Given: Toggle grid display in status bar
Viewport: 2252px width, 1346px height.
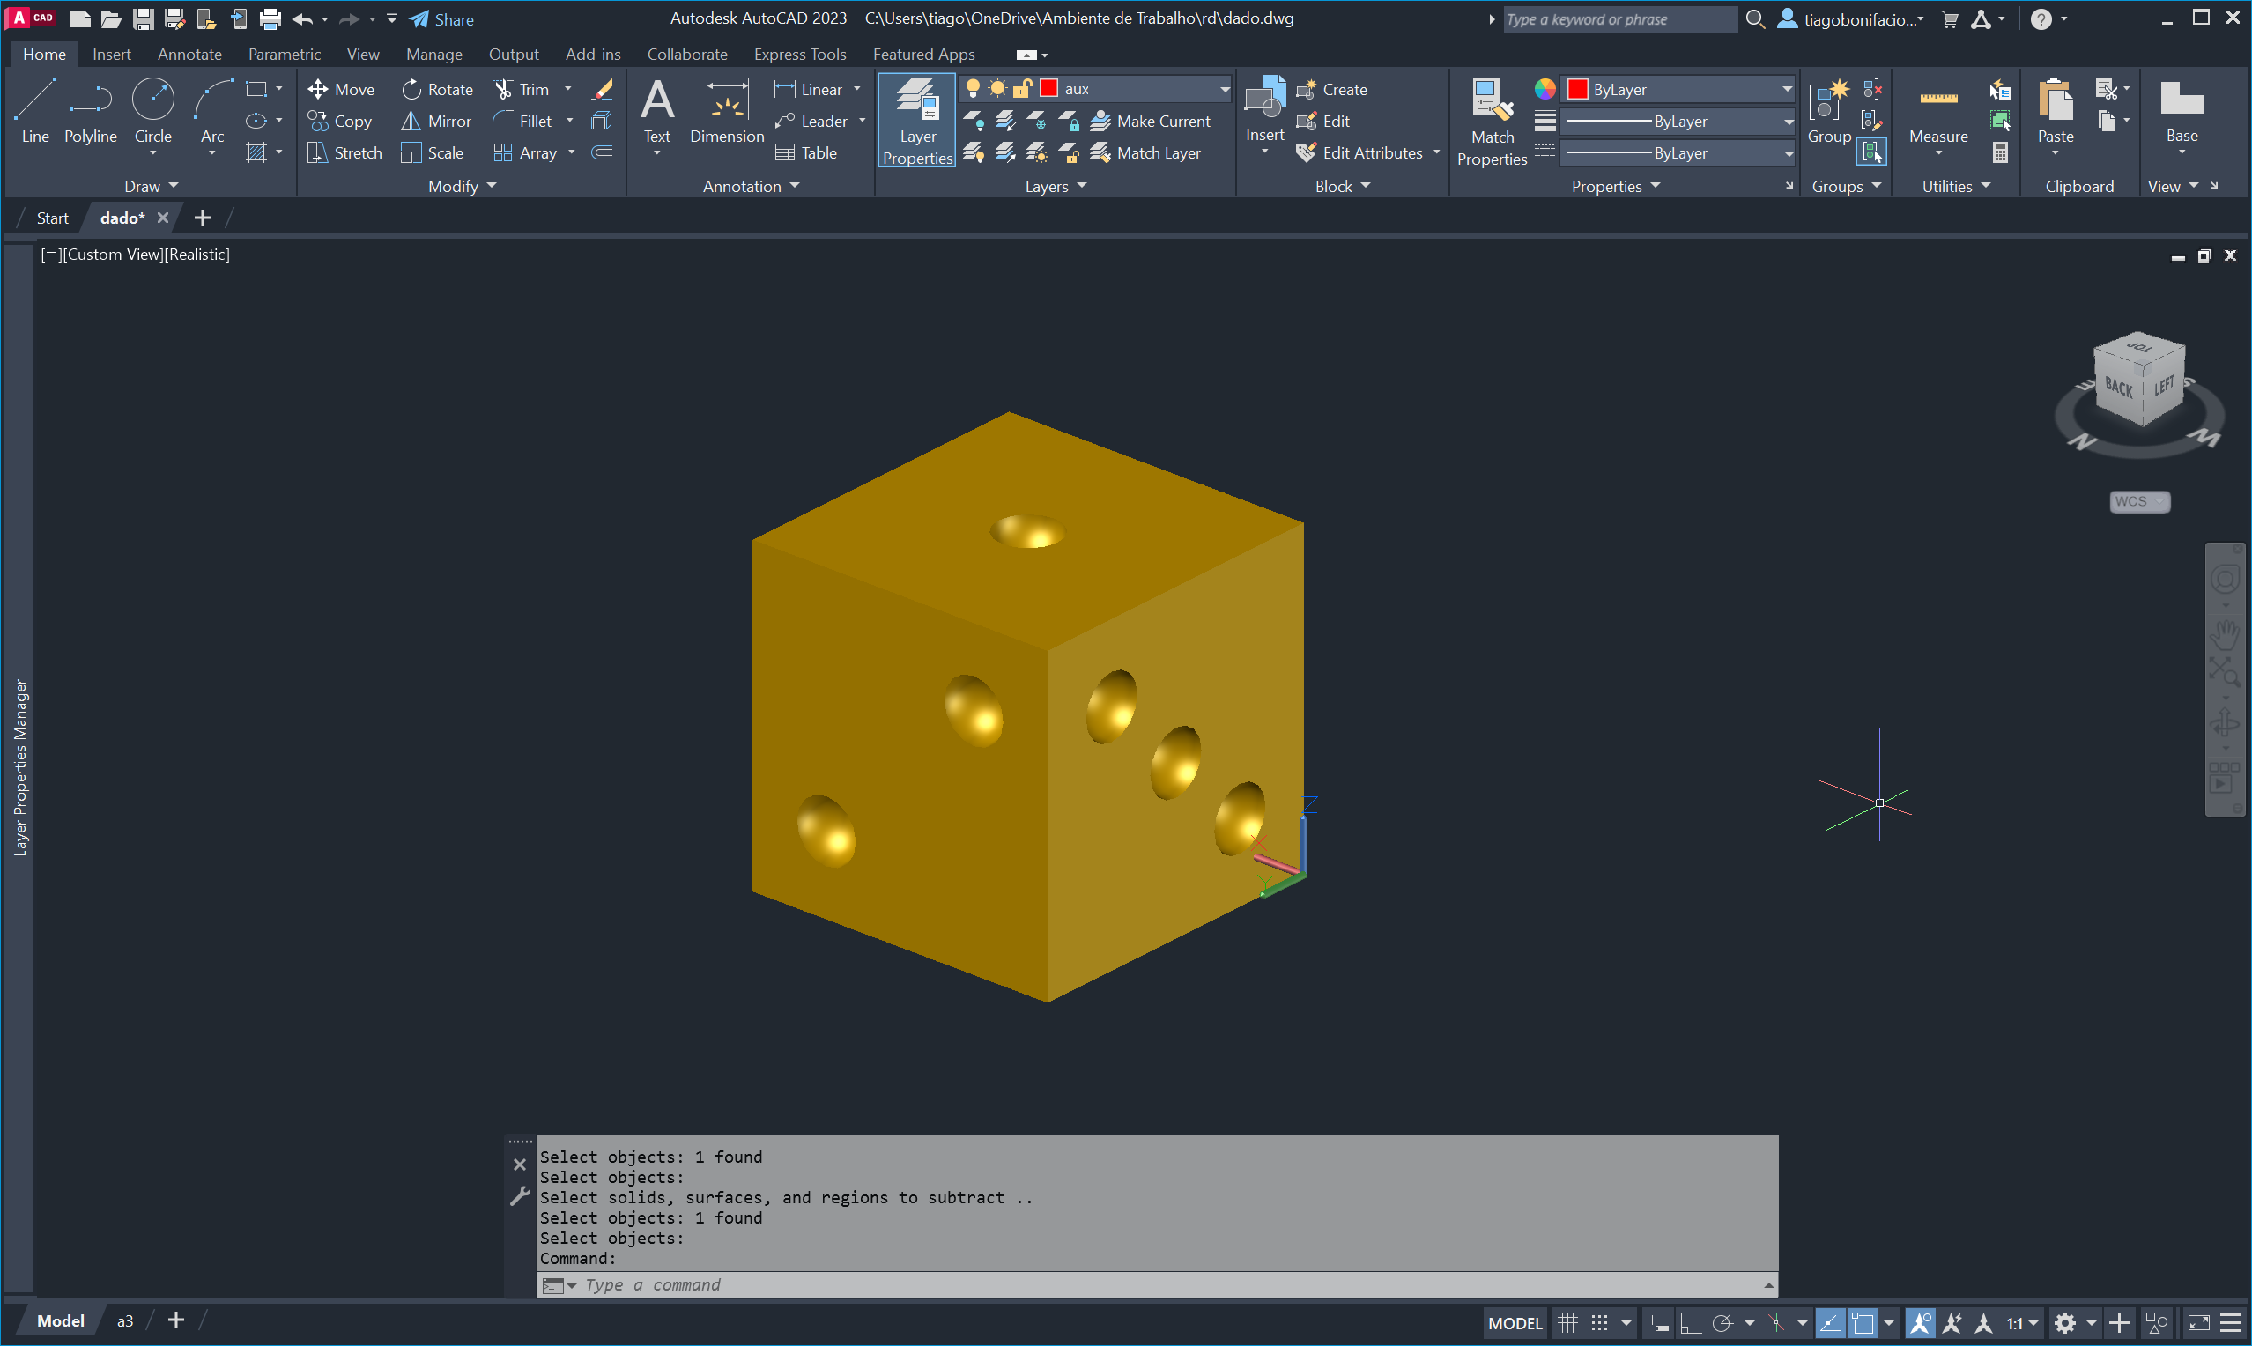Looking at the screenshot, I should [1567, 1323].
